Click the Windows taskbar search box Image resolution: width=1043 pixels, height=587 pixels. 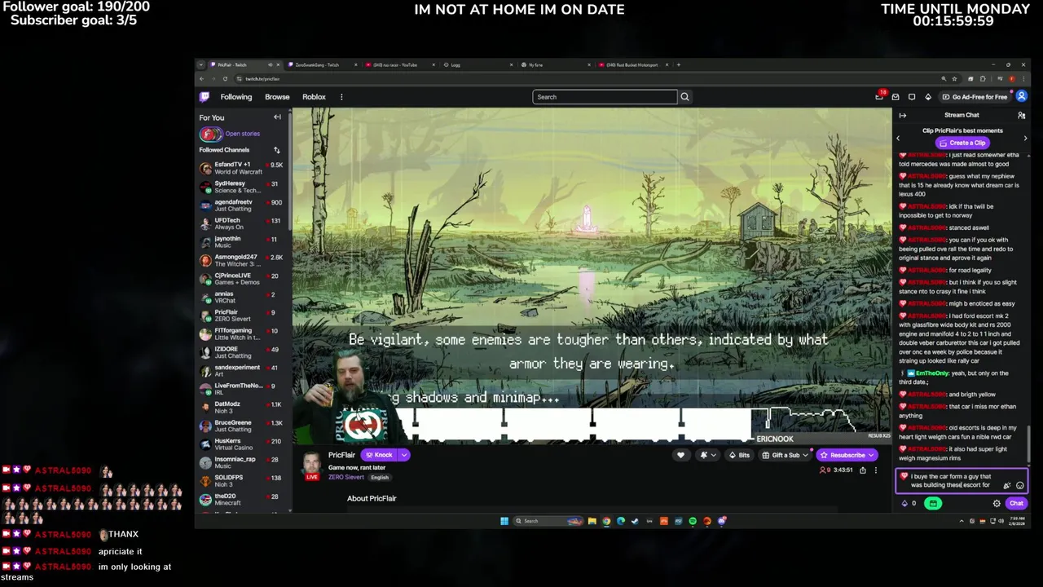(x=548, y=521)
